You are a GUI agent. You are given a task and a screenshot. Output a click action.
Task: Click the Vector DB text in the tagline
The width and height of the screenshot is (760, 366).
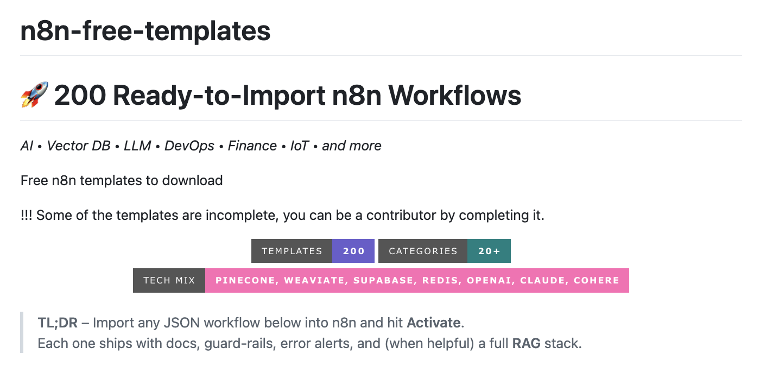pyautogui.click(x=79, y=146)
